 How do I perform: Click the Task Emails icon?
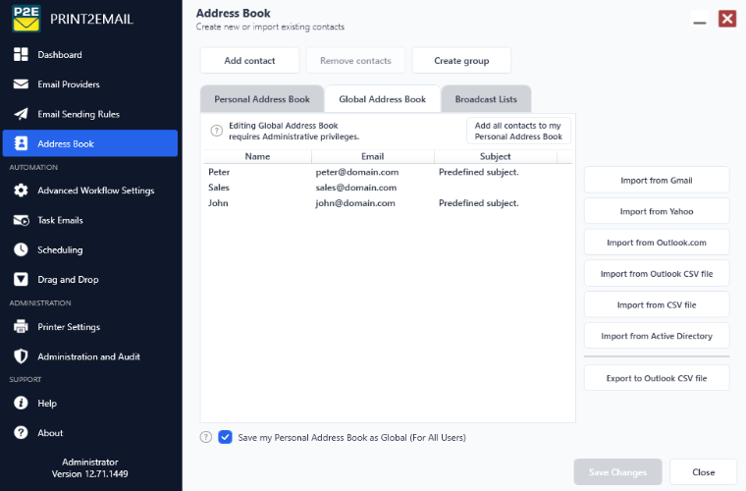click(21, 220)
